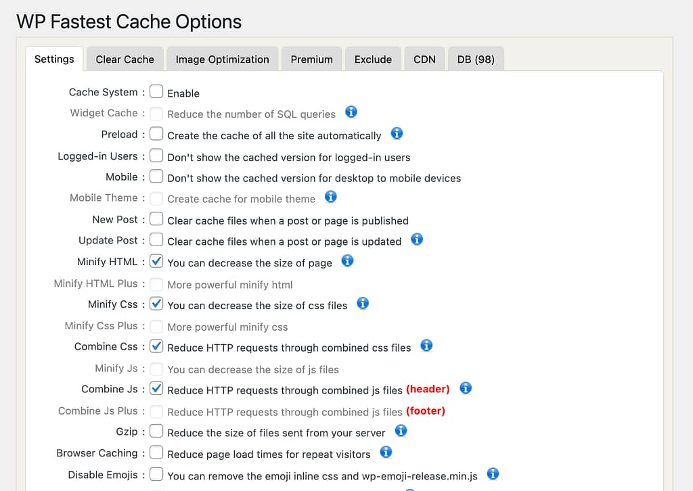Go to the Premium tab
The height and width of the screenshot is (491, 693).
tap(311, 59)
